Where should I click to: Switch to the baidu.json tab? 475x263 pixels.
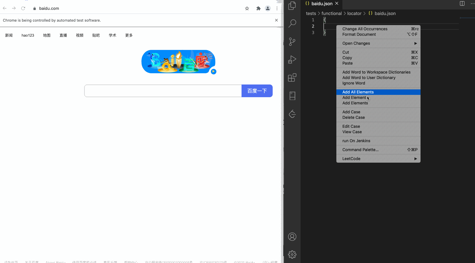click(322, 3)
